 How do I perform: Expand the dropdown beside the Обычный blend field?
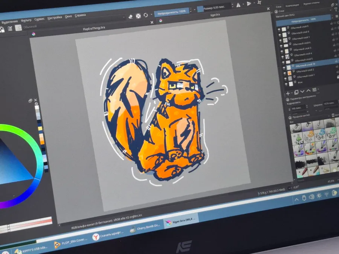click(x=124, y=17)
